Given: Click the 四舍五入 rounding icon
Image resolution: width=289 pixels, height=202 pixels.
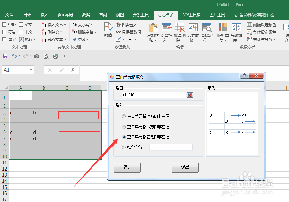Looking at the screenshot, I should (x=118, y=25).
